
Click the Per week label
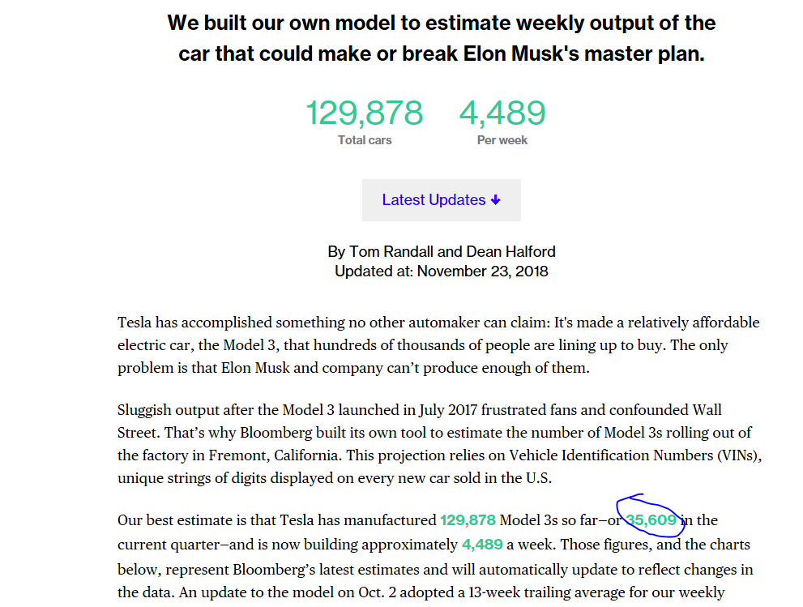pyautogui.click(x=502, y=140)
